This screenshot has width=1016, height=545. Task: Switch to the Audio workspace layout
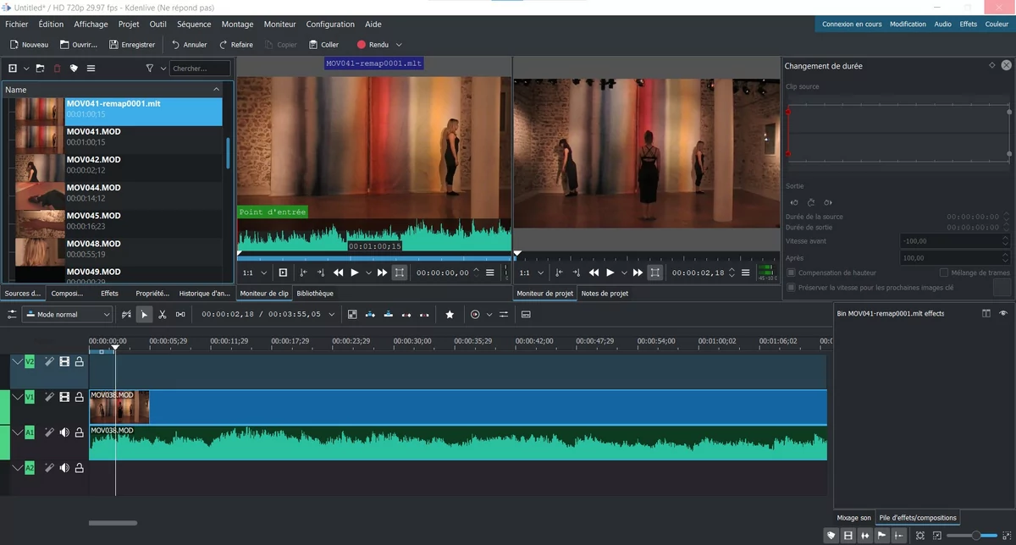942,25
